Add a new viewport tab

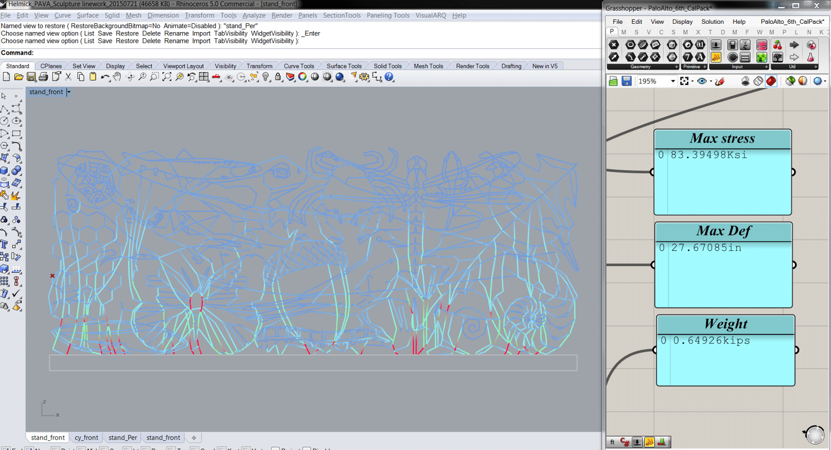(x=194, y=437)
